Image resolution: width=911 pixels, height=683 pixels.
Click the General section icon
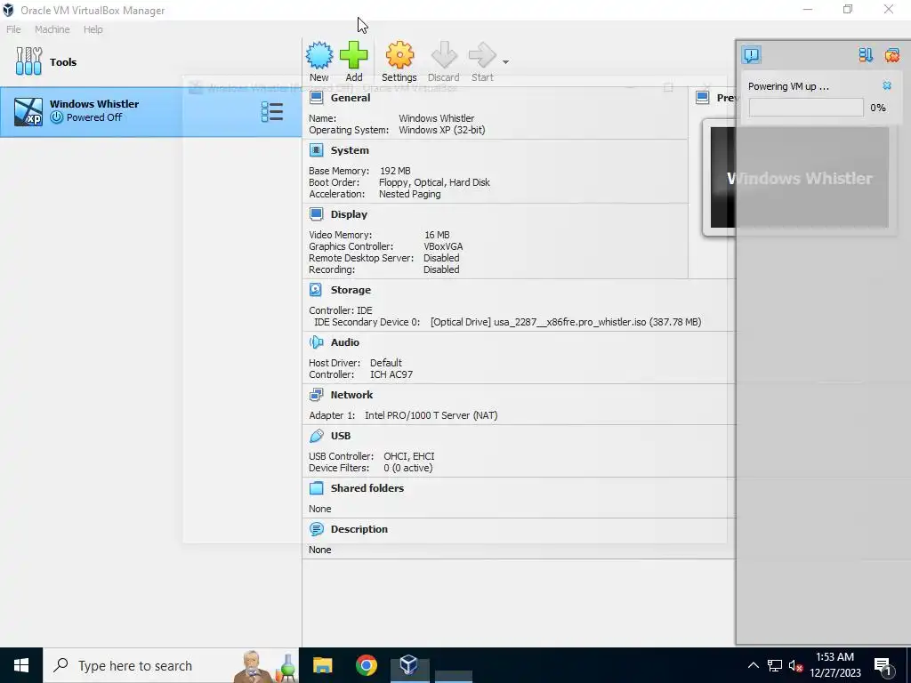coord(316,98)
